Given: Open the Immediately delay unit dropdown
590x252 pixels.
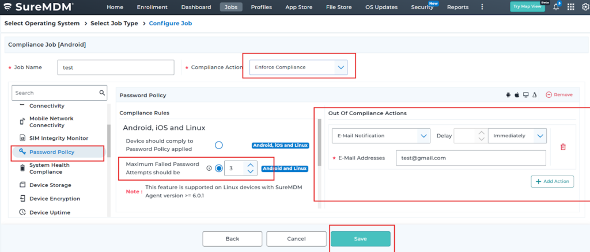Looking at the screenshot, I should 517,136.
